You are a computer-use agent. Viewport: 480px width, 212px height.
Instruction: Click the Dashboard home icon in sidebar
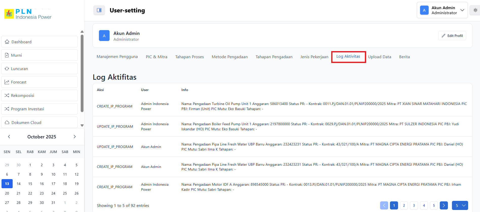tap(7, 42)
